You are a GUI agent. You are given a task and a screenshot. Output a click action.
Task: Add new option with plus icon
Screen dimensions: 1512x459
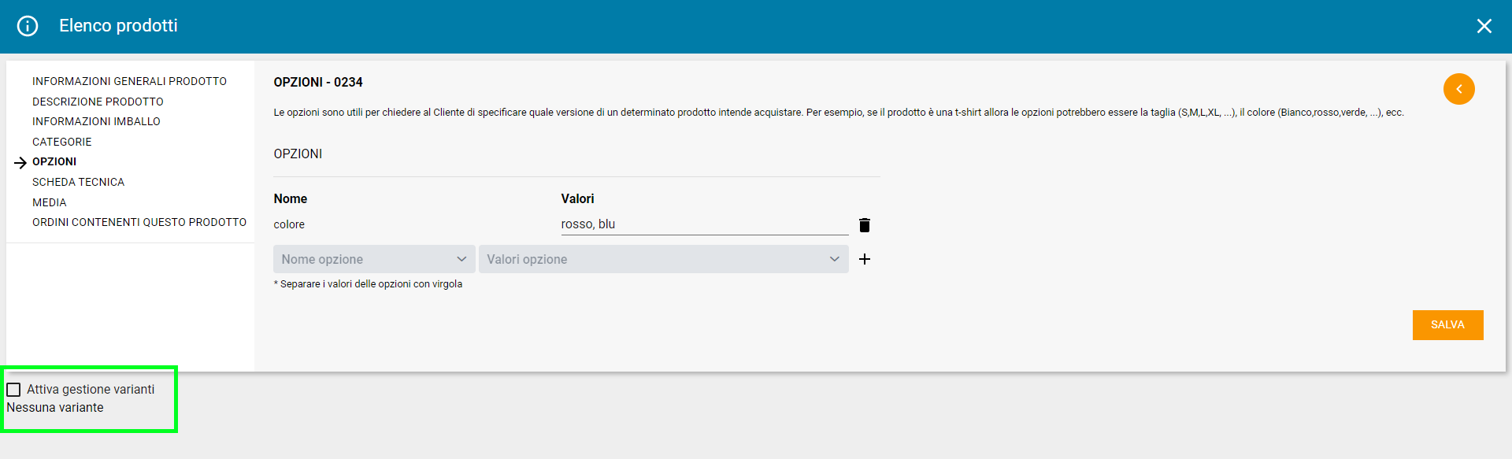point(864,259)
